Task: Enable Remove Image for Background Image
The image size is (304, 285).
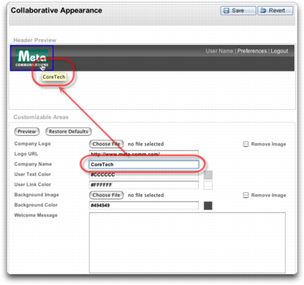Action: click(246, 195)
